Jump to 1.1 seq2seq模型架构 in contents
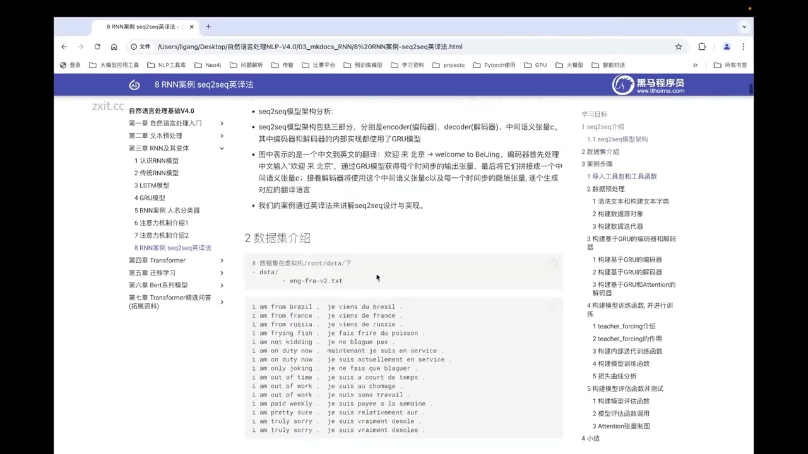The width and height of the screenshot is (808, 454). click(x=617, y=139)
